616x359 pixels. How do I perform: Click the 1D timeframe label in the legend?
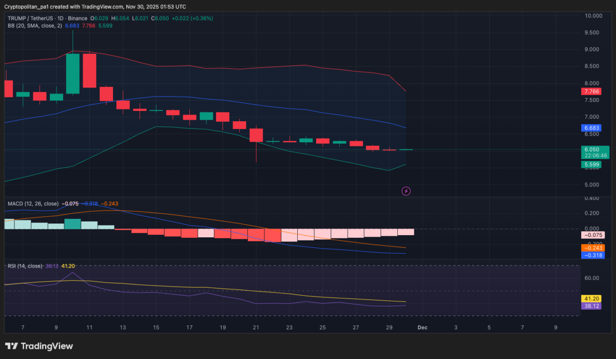[61, 17]
